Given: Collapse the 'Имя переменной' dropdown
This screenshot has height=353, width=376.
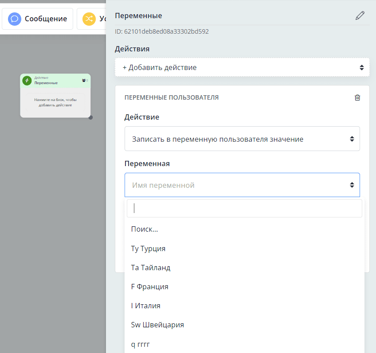Looking at the screenshot, I should 242,185.
